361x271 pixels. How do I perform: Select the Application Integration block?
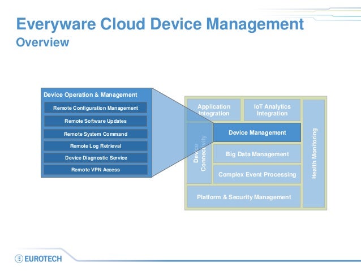click(214, 110)
